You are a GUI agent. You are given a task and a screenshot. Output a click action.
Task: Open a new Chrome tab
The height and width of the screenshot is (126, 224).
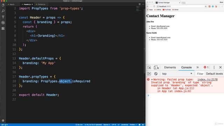(184, 3)
